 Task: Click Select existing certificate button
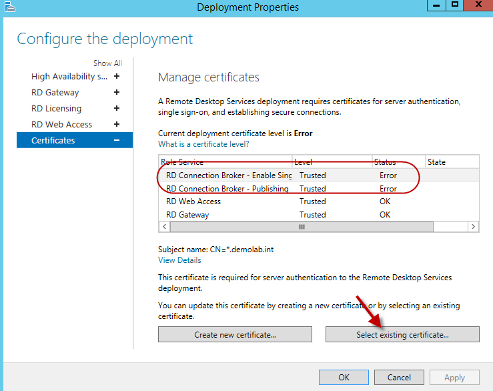pyautogui.click(x=402, y=334)
